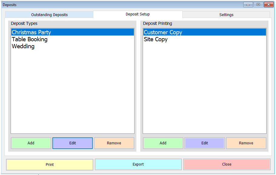Close the Deposits dialog via Close button
276x175 pixels.
pos(226,164)
